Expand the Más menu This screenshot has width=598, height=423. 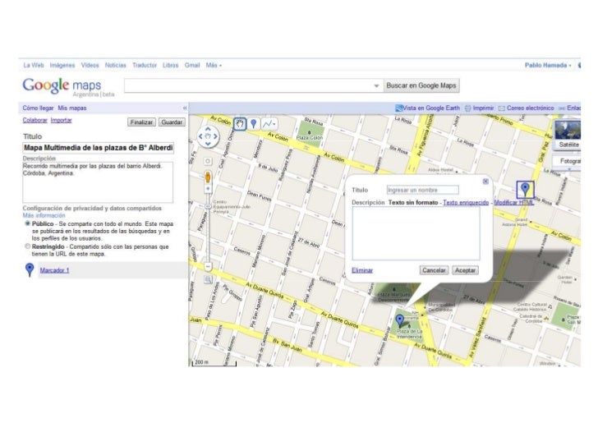tap(214, 65)
